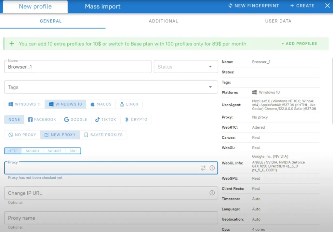Close the new profile dialog
This screenshot has width=333, height=232.
tap(327, 6)
